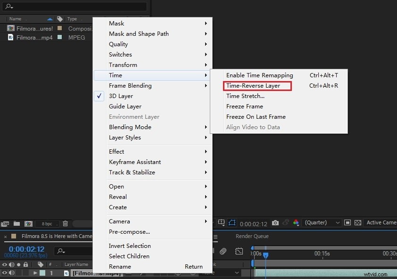The width and height of the screenshot is (397, 279).
Task: Open Time Stretch from the Time submenu
Action: click(244, 96)
